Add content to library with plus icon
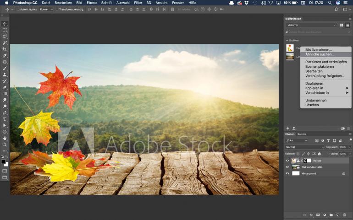Image resolution: width=353 pixels, height=220 pixels. pyautogui.click(x=288, y=129)
